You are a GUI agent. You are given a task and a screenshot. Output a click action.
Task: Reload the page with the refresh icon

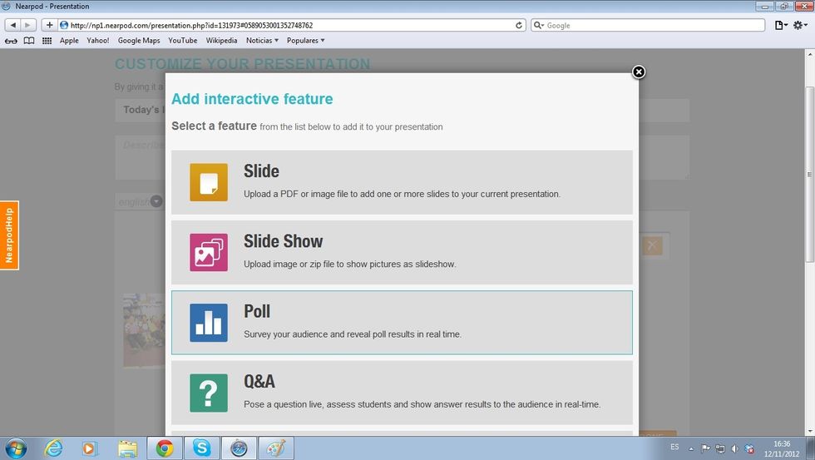click(519, 25)
